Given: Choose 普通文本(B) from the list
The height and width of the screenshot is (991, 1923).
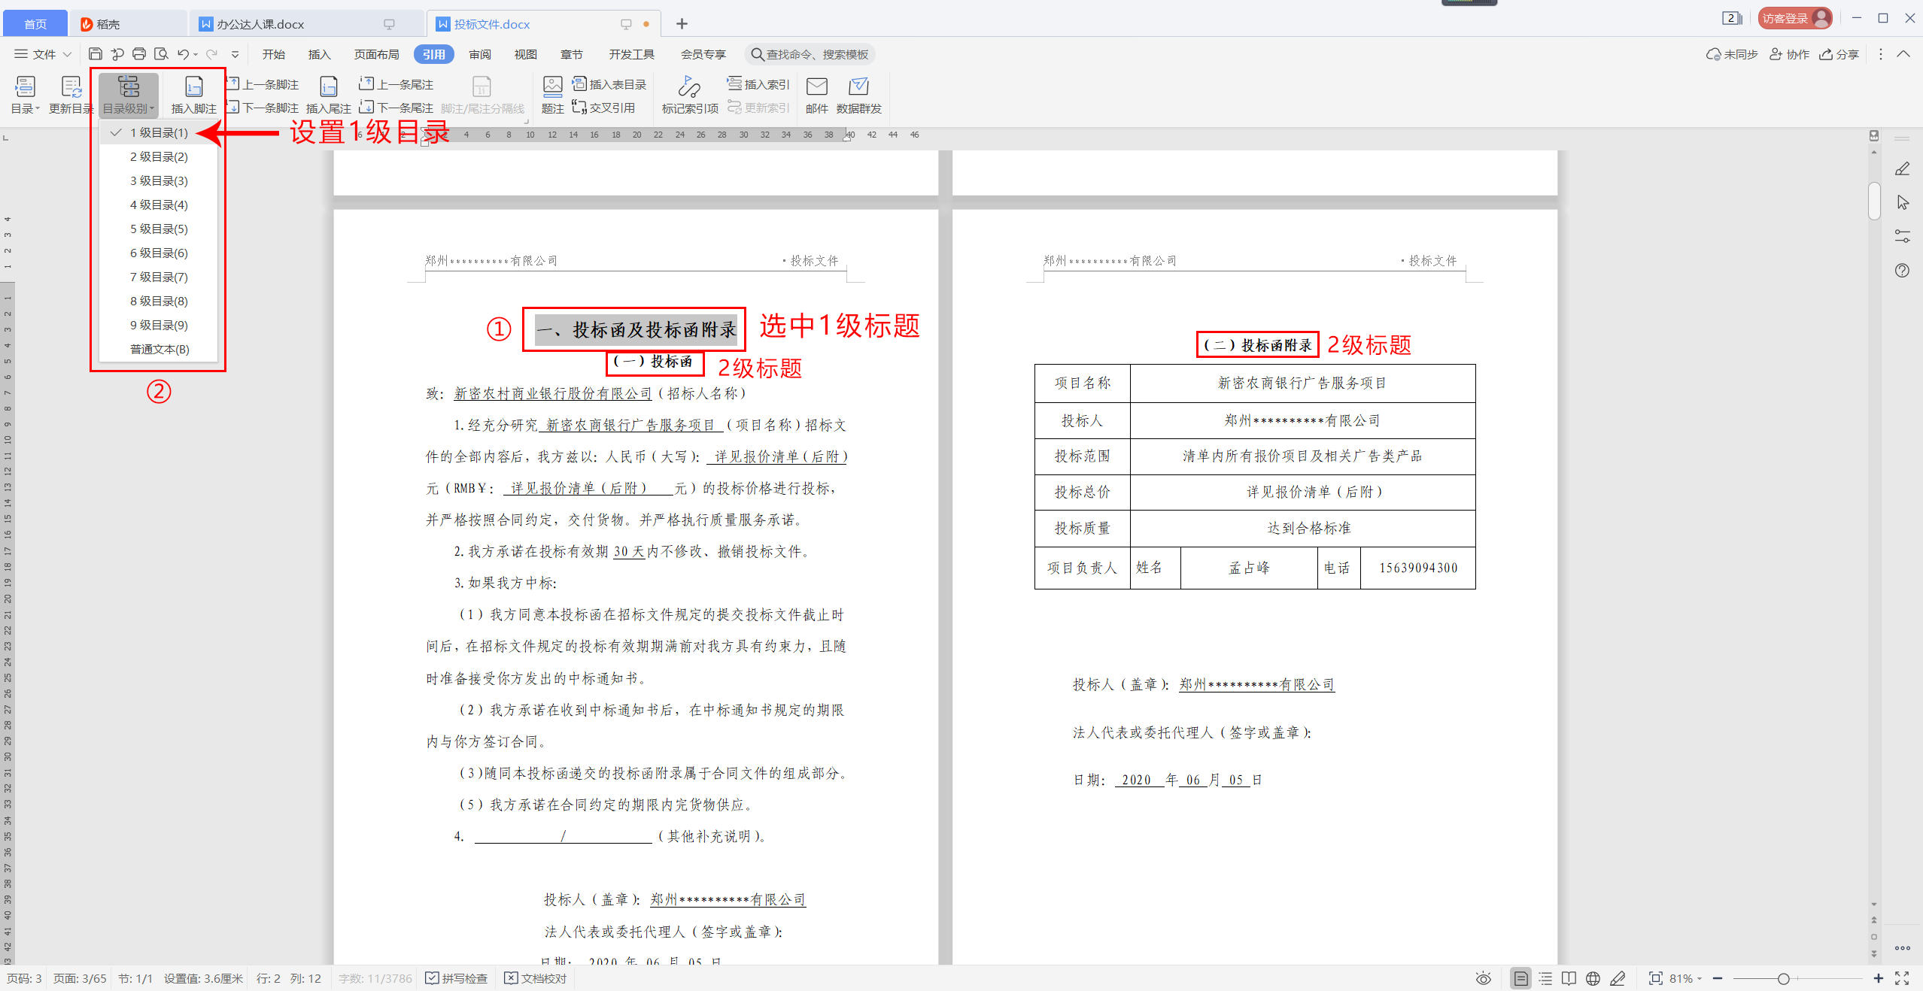Looking at the screenshot, I should click(159, 349).
